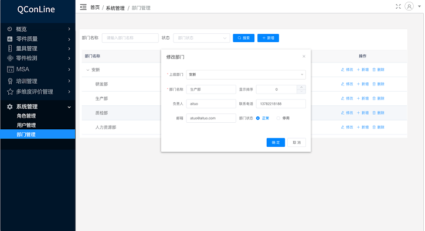Screen dimensions: 425x231
Task: Click the 修改 edit action in 安新 row
Action: (x=347, y=70)
